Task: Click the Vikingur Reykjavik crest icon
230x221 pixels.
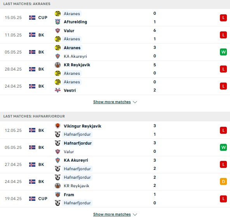Action: [x=57, y=126]
